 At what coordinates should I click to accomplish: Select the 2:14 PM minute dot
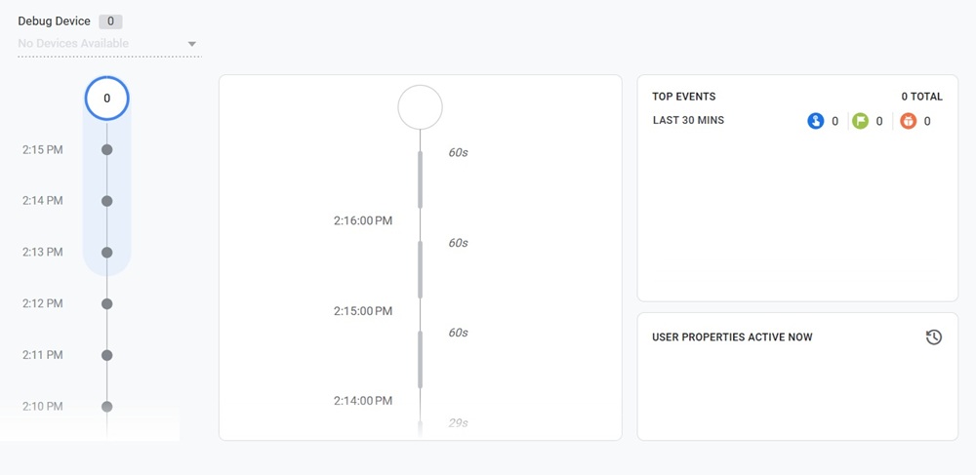click(107, 201)
